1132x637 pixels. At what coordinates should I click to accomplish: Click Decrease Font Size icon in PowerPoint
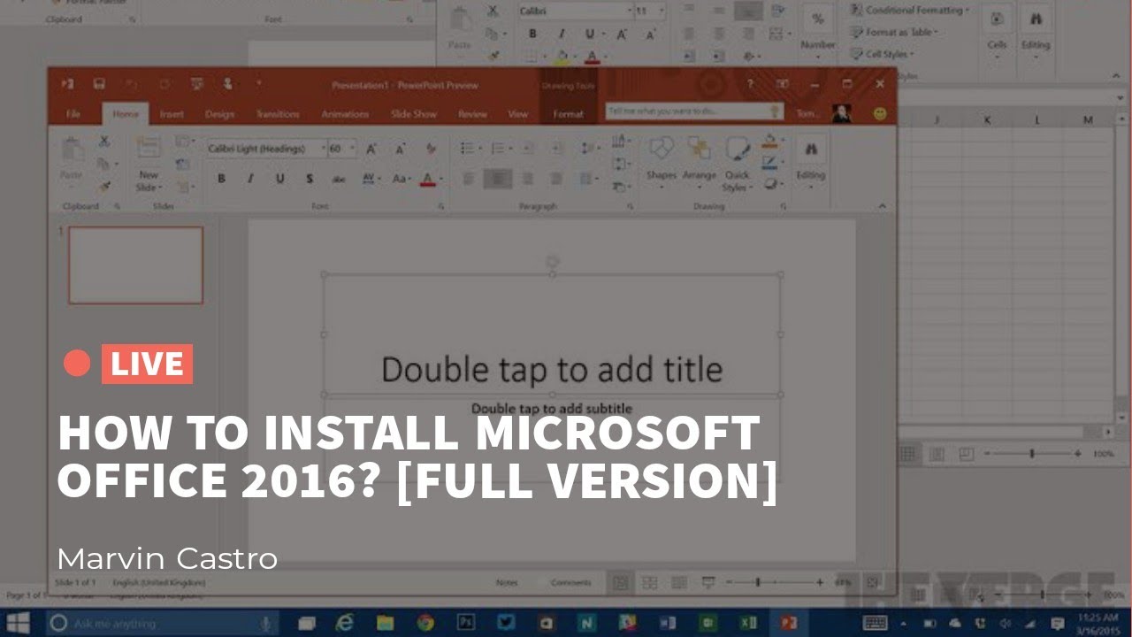[x=399, y=149]
